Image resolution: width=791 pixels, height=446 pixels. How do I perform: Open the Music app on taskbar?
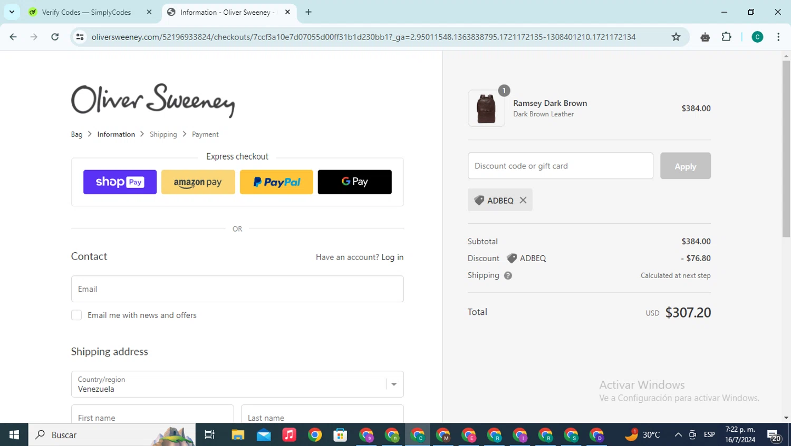coord(289,434)
